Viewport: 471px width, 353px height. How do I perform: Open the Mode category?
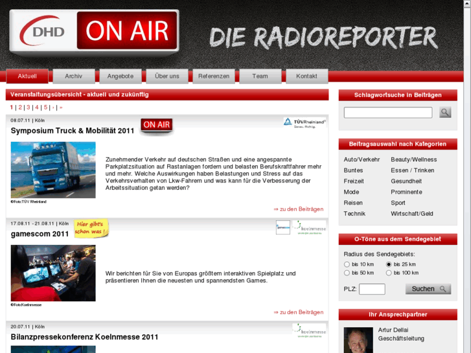351,192
